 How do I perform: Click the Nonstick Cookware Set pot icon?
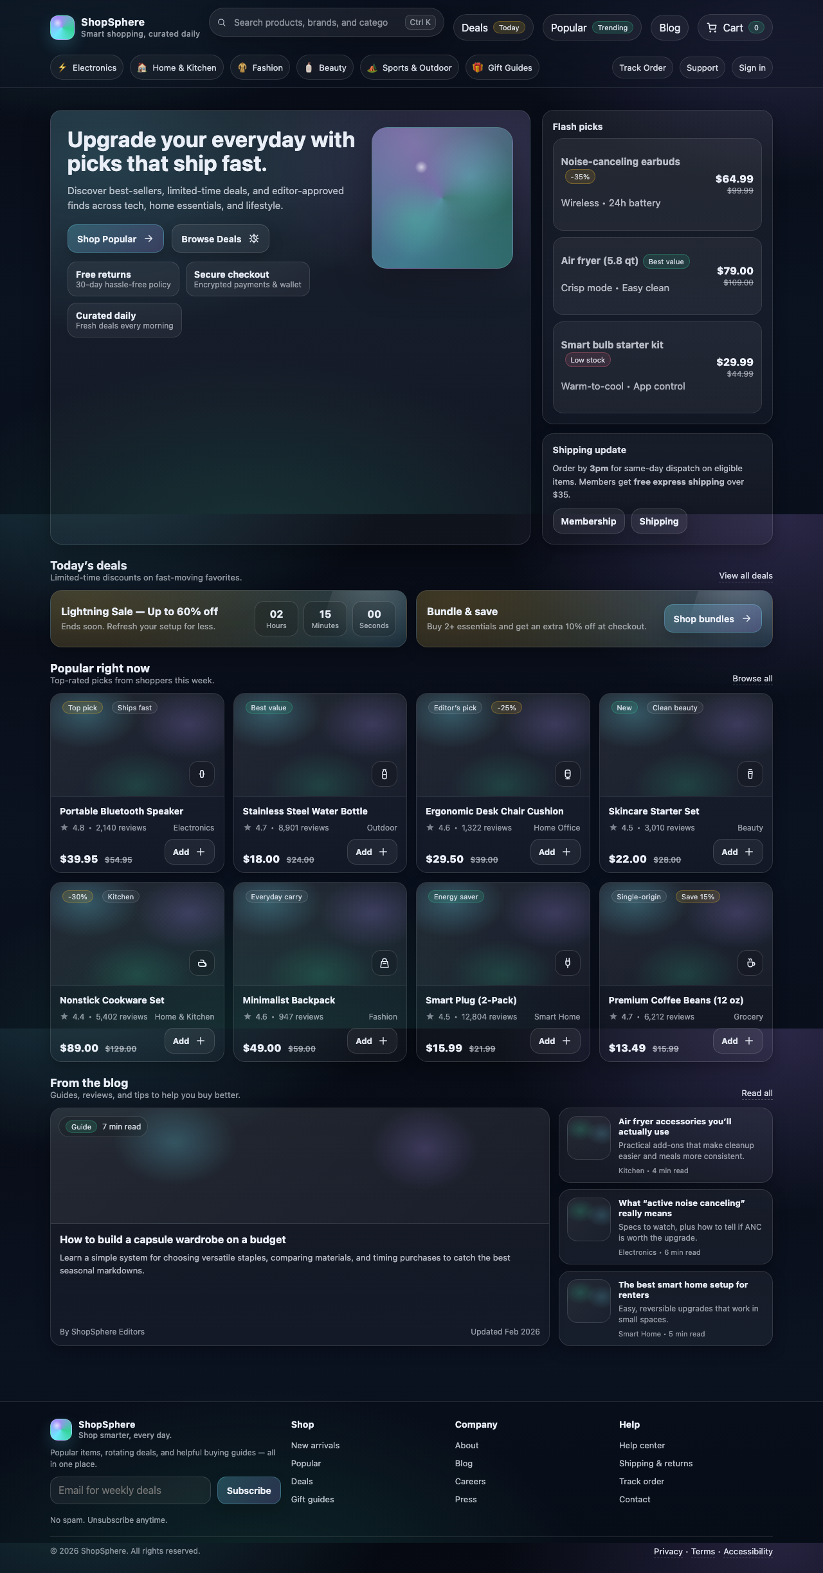coord(202,963)
